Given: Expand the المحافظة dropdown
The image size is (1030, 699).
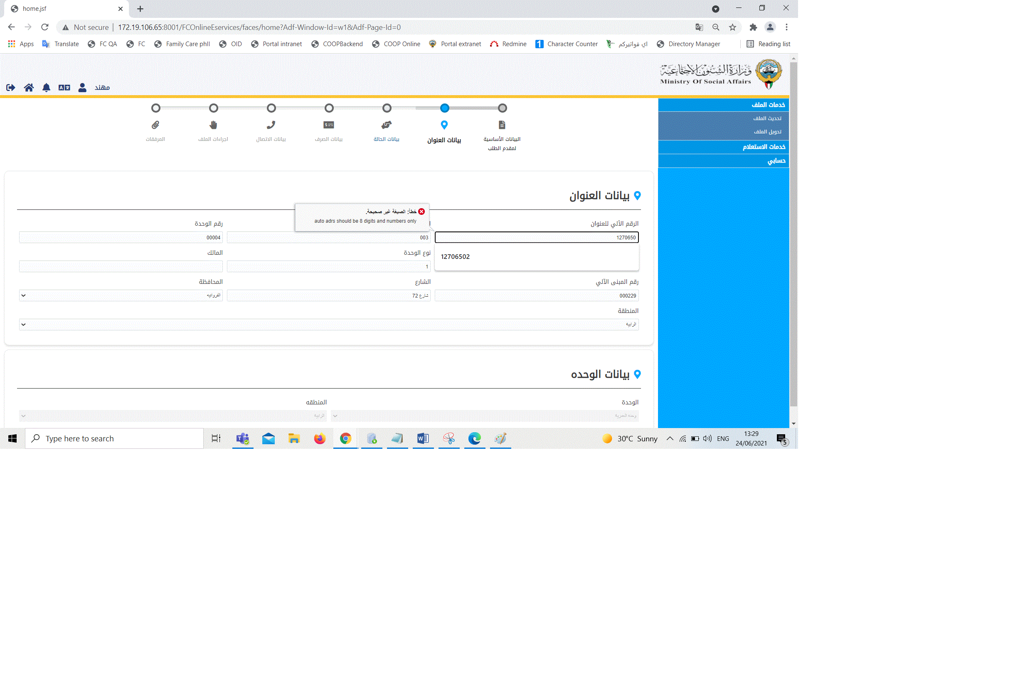Looking at the screenshot, I should point(121,295).
